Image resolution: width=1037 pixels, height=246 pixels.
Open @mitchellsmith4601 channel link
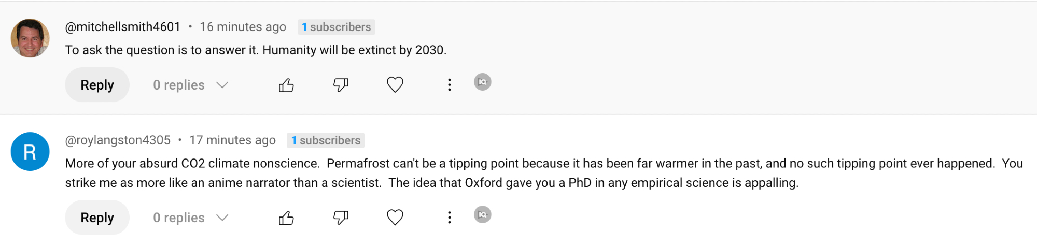123,27
